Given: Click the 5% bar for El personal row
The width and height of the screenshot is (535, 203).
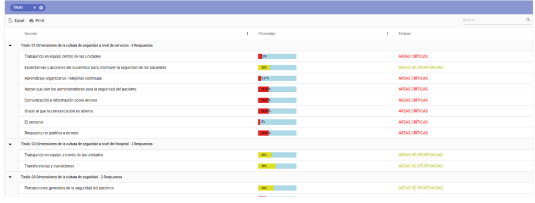Looking at the screenshot, I should tap(277, 122).
